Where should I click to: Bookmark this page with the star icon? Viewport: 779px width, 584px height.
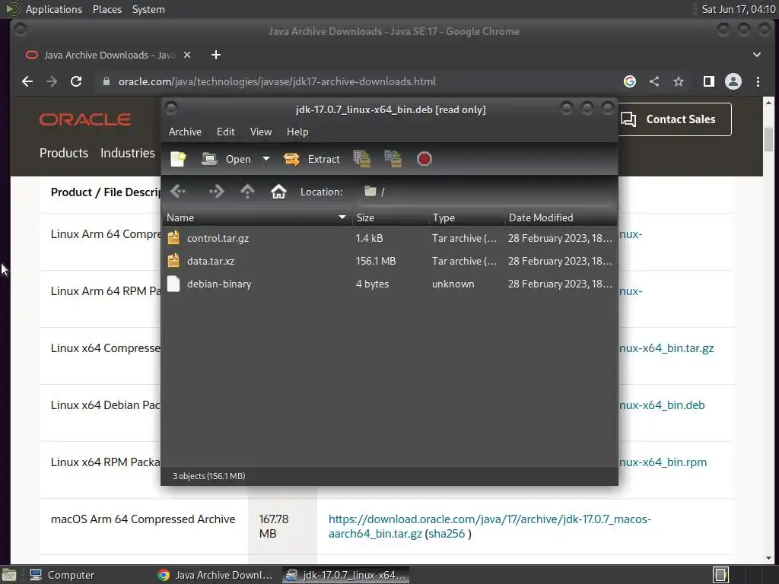coord(679,81)
